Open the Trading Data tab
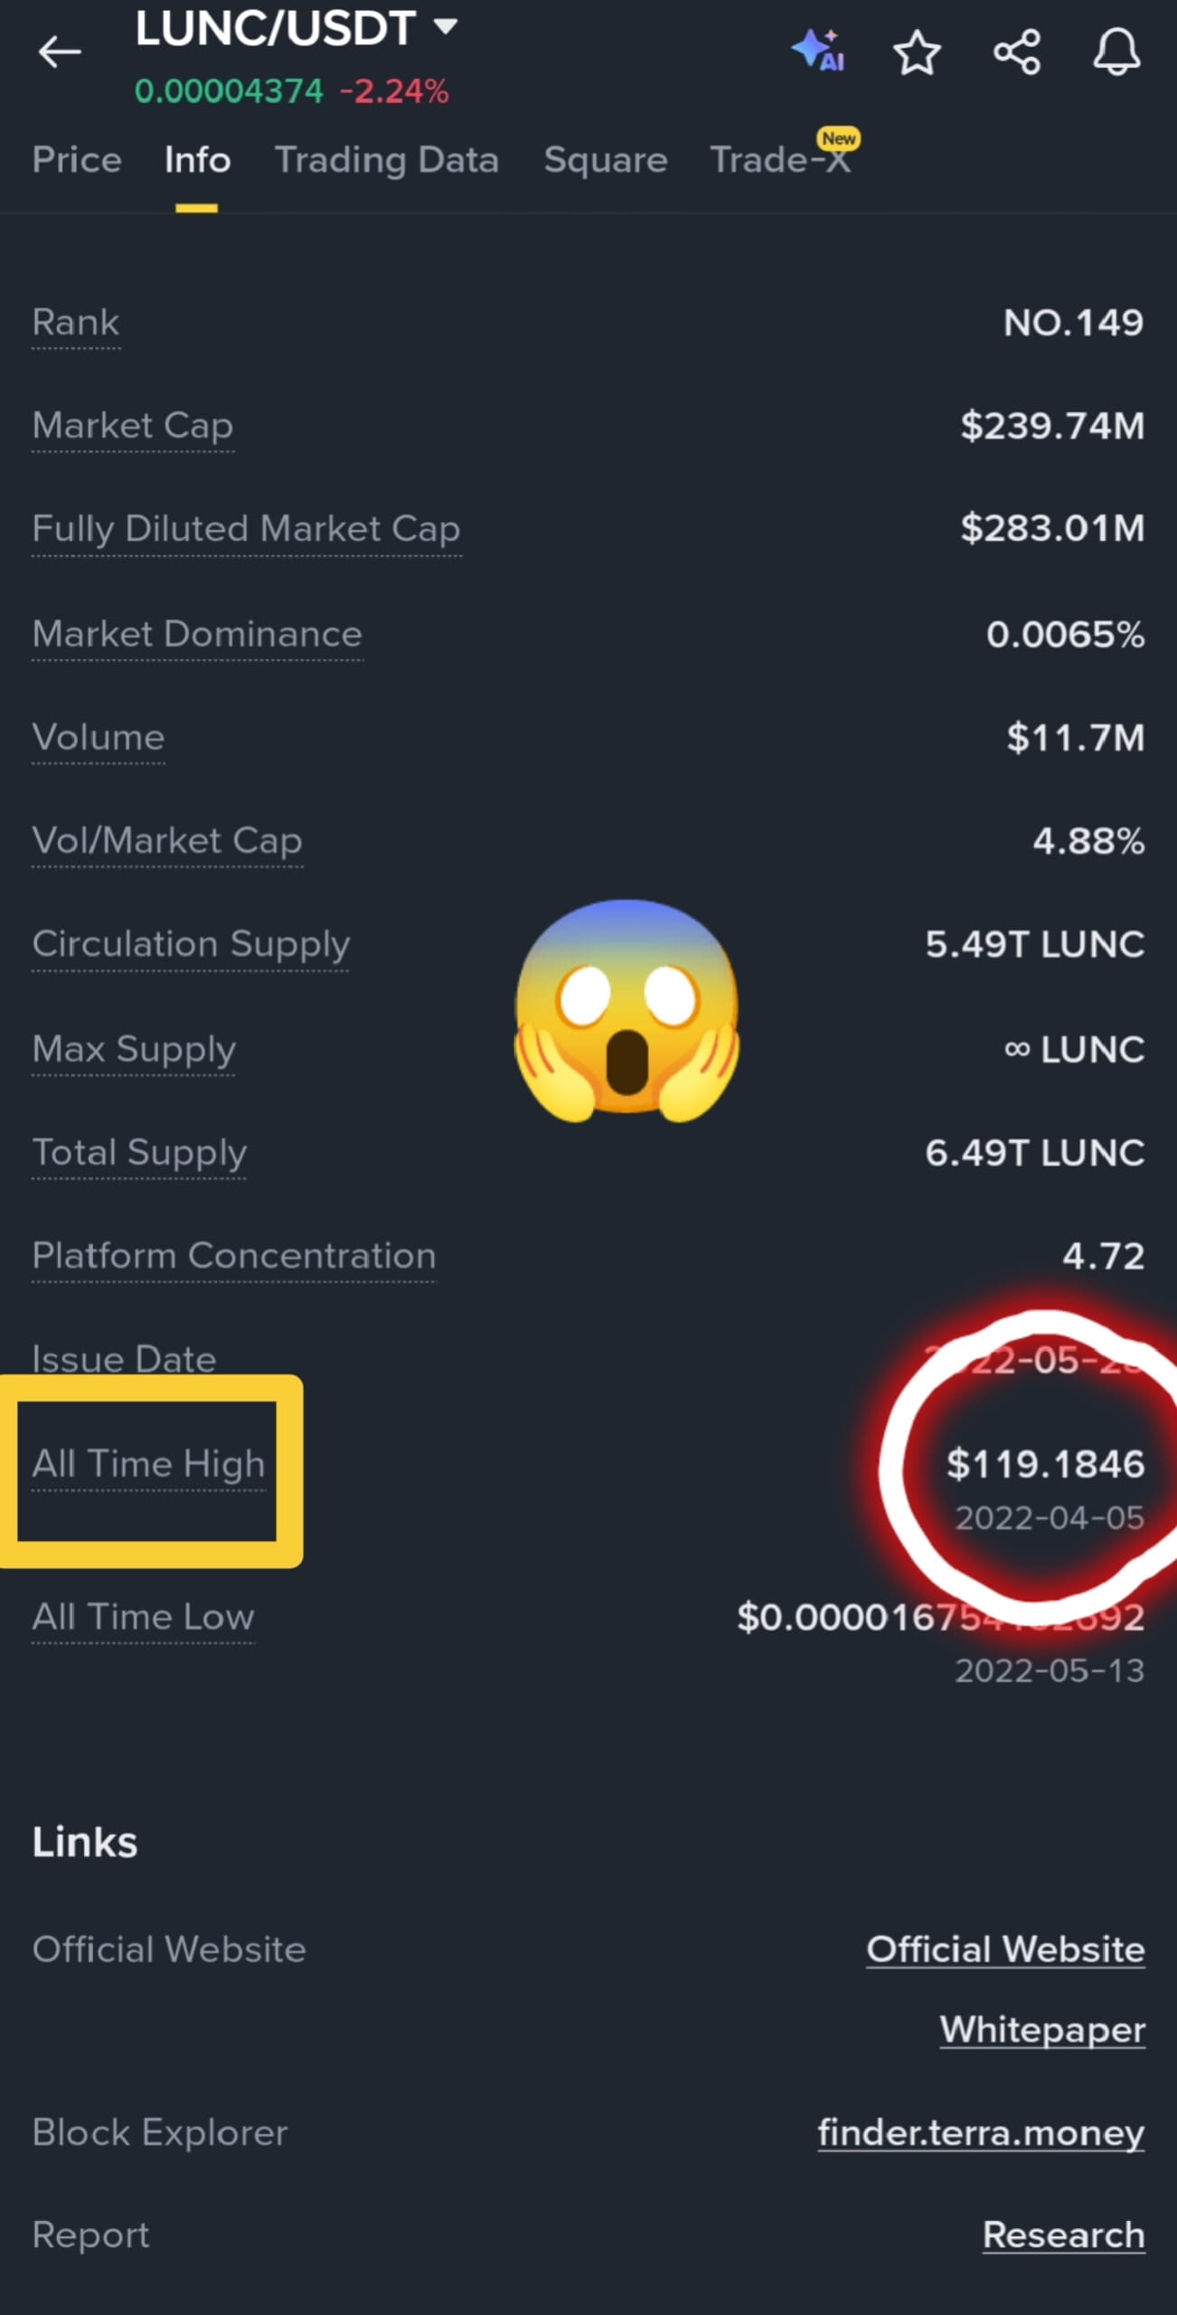 point(387,160)
